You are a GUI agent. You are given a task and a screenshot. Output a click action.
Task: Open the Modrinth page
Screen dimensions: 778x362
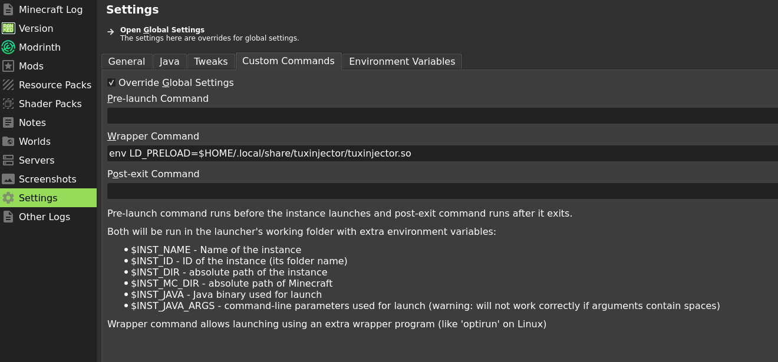pyautogui.click(x=39, y=47)
